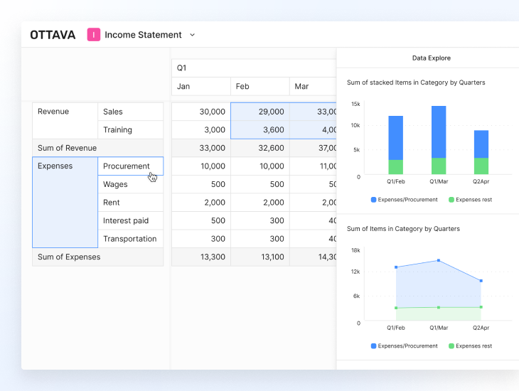This screenshot has height=391, width=519.
Task: Click the Procurement row label
Action: [127, 166]
